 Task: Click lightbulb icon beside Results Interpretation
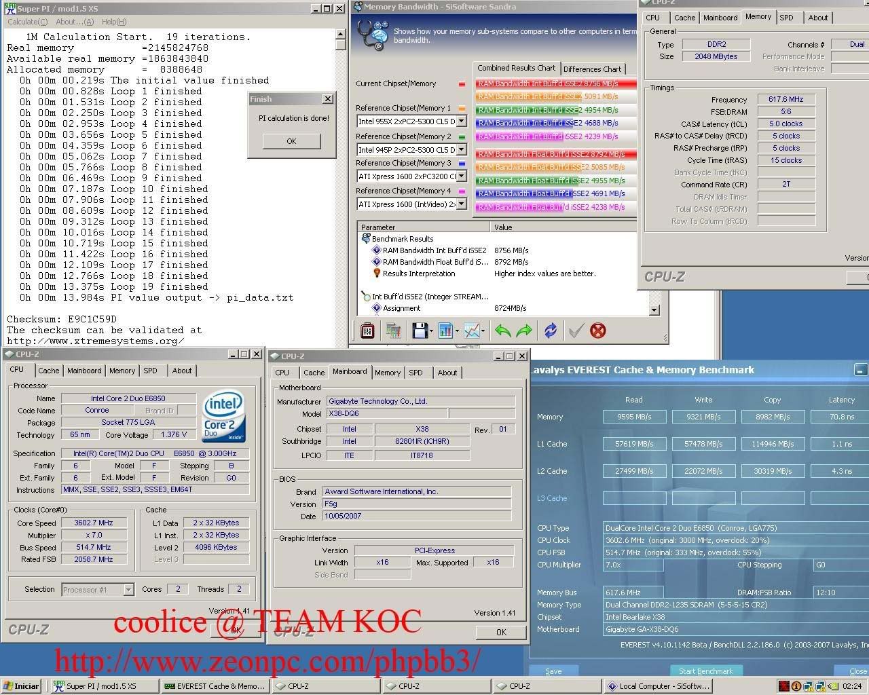(x=376, y=274)
